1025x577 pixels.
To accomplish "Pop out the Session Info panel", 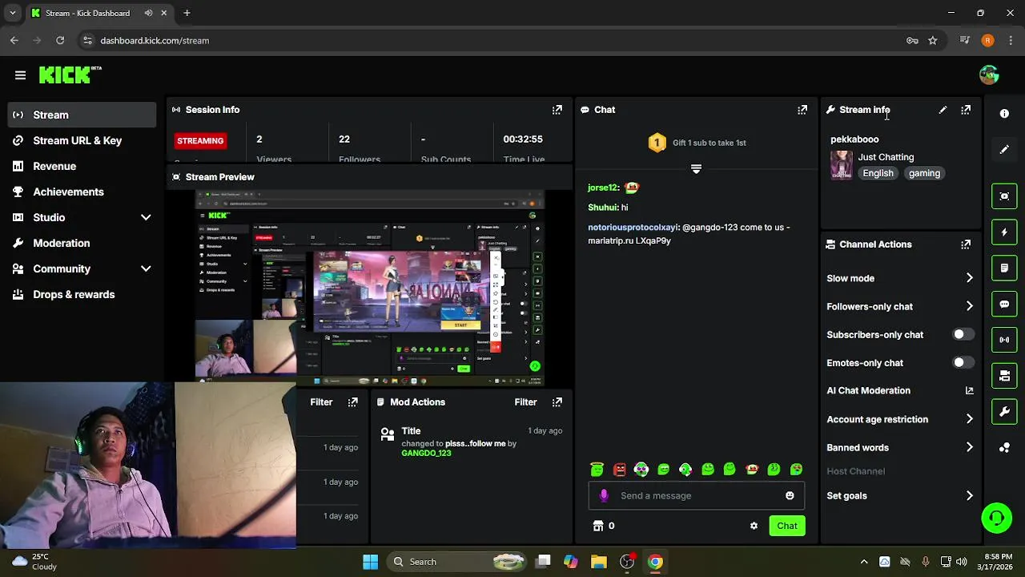I will coord(557,110).
